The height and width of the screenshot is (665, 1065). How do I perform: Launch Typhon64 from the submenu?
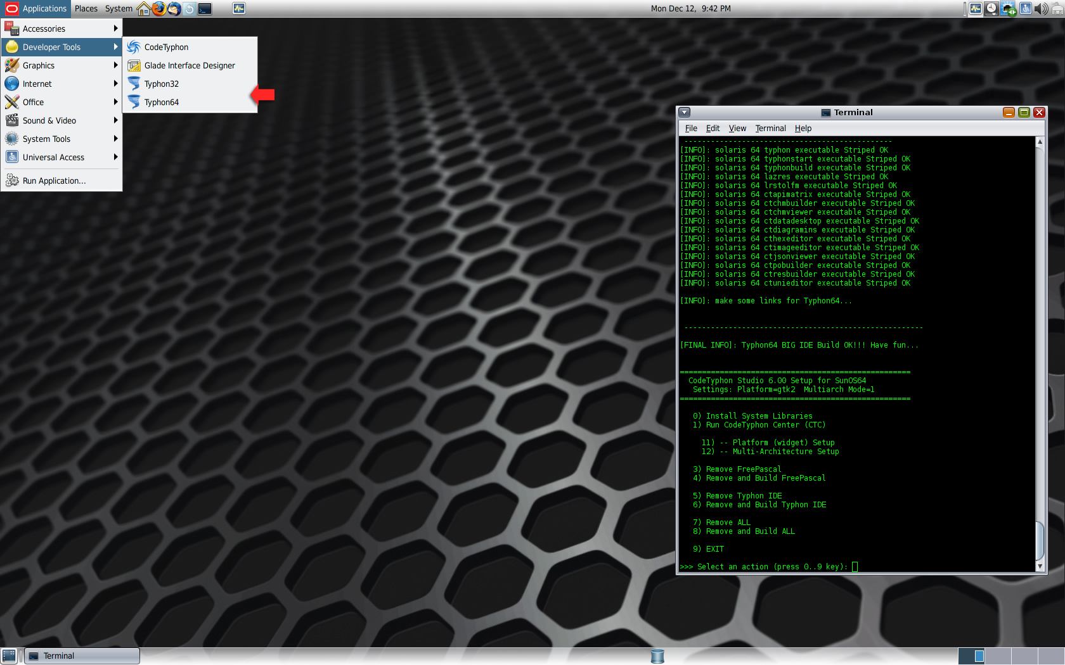(x=190, y=102)
